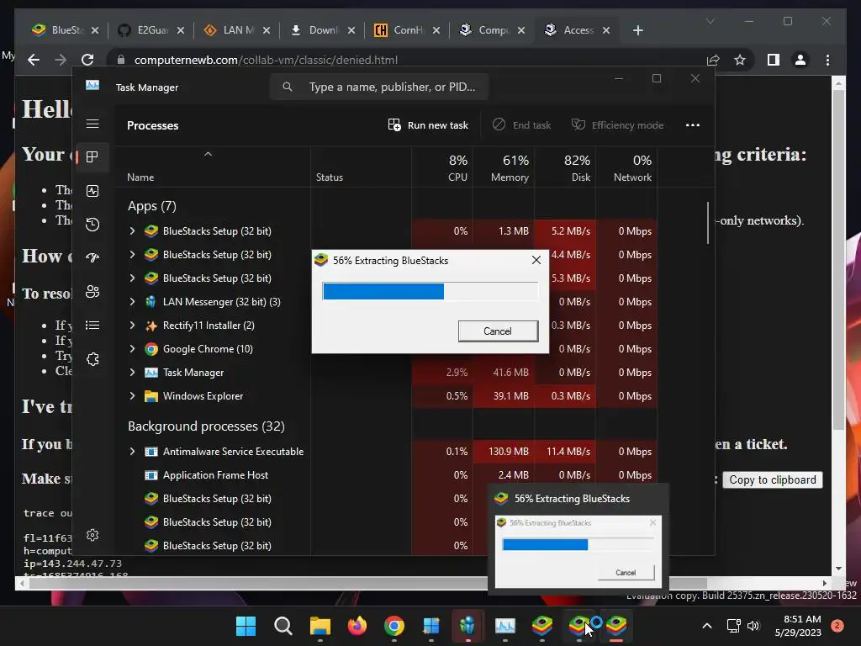Open Performance page icon in Task Manager sidebar
The image size is (861, 646).
click(92, 191)
